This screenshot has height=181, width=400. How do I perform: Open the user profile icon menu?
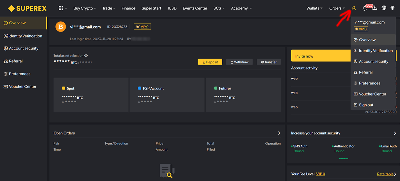tap(354, 8)
